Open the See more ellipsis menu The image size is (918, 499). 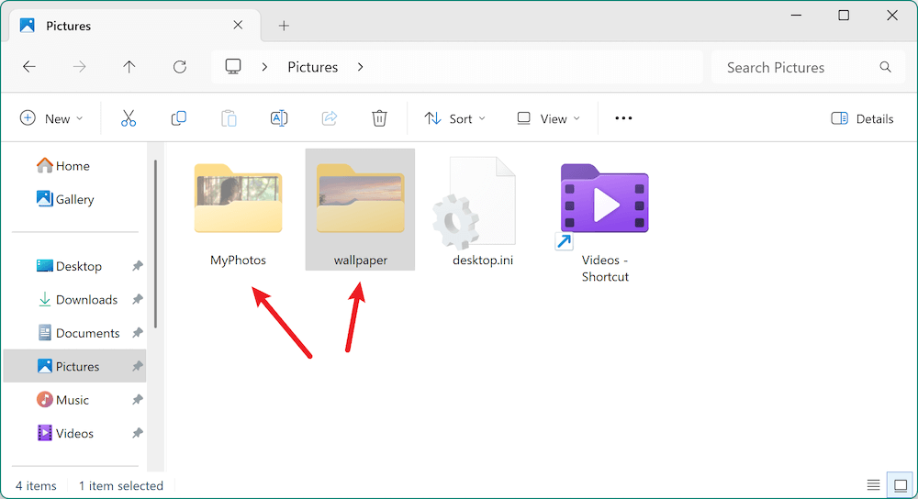click(623, 118)
